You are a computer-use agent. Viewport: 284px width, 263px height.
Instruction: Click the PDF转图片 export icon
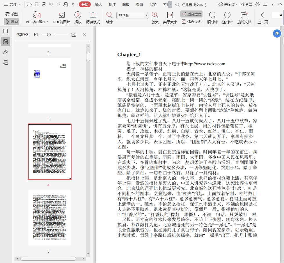point(62,15)
